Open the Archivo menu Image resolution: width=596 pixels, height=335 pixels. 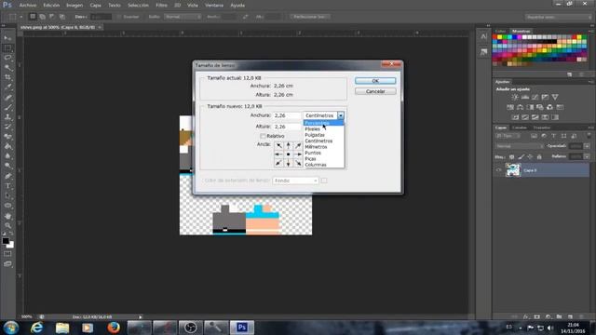tap(28, 6)
